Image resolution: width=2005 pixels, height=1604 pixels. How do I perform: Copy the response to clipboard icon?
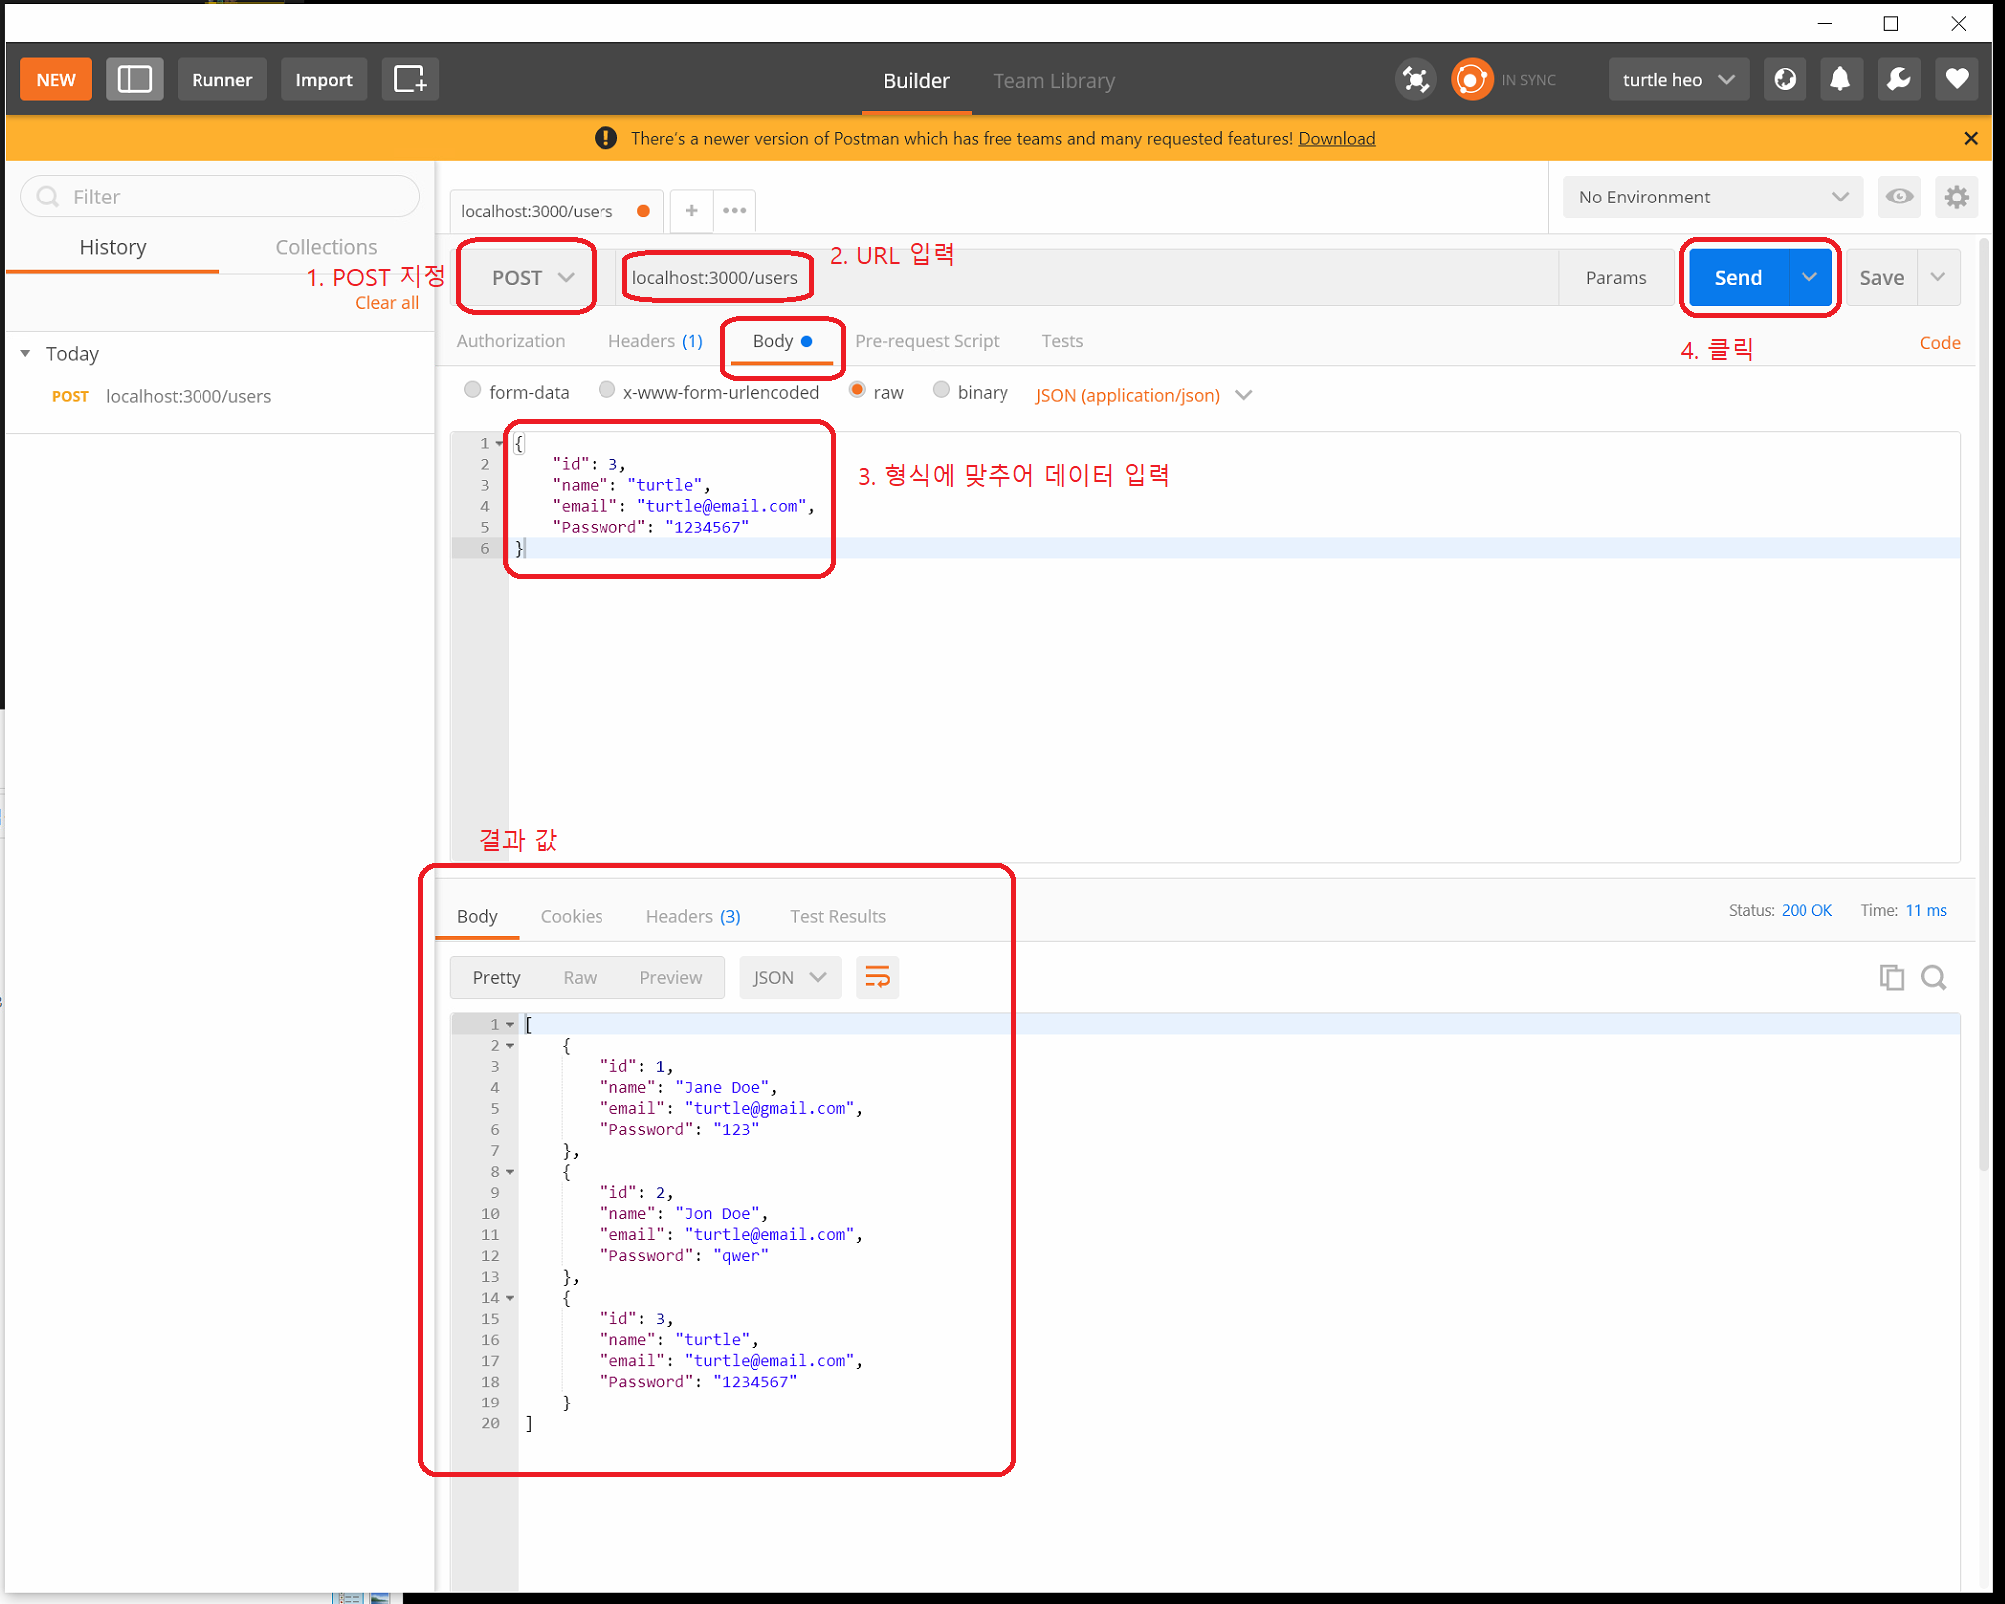(x=1891, y=977)
